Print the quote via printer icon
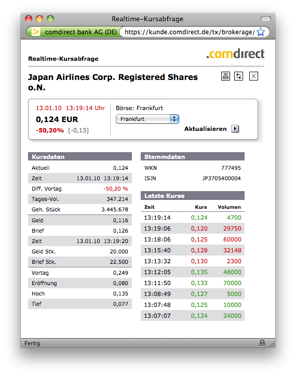Image resolution: width=296 pixels, height=376 pixels. click(x=225, y=76)
